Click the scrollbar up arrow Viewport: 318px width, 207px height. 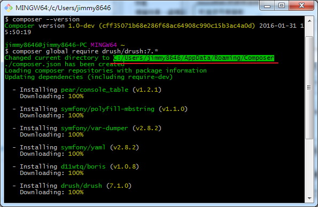click(309, 21)
